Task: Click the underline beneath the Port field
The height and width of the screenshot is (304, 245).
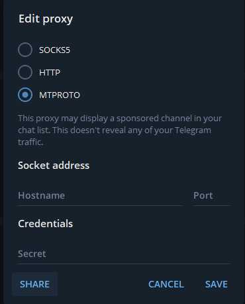Action: [211, 205]
